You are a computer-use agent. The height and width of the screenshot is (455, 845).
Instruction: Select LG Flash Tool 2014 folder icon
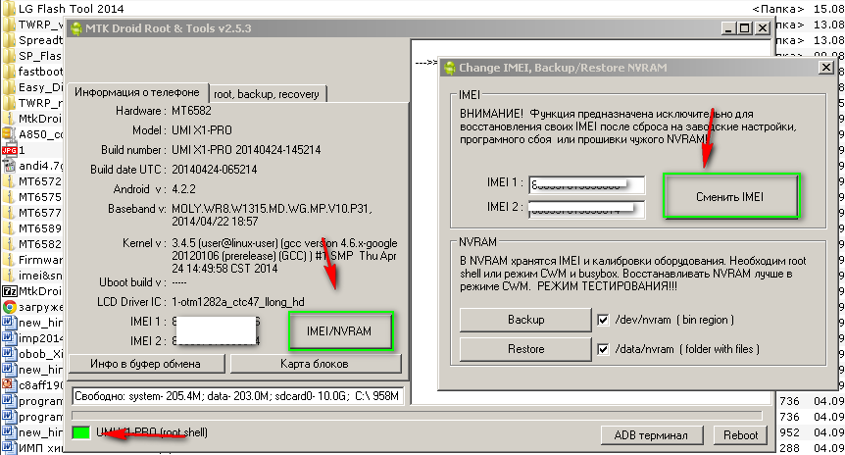(9, 9)
